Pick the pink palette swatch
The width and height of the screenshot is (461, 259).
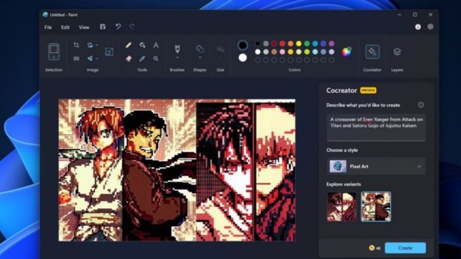282,52
